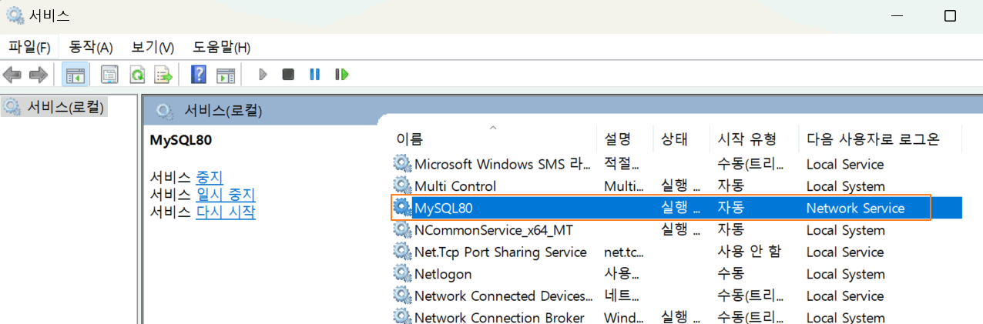Click the Forward arrow toolbar icon
This screenshot has width=983, height=324.
click(x=38, y=75)
